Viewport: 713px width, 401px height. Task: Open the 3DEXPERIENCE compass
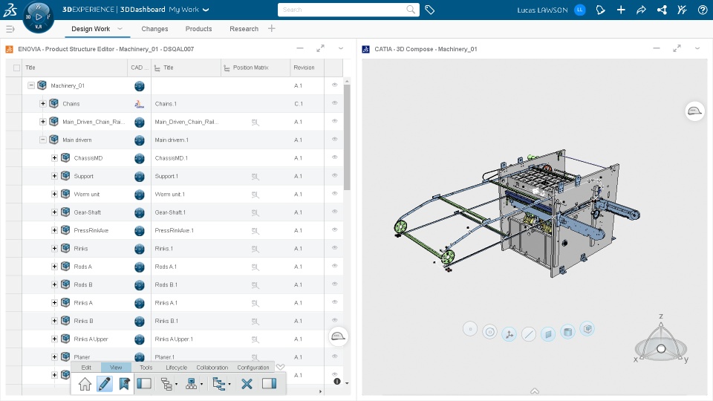coord(38,17)
